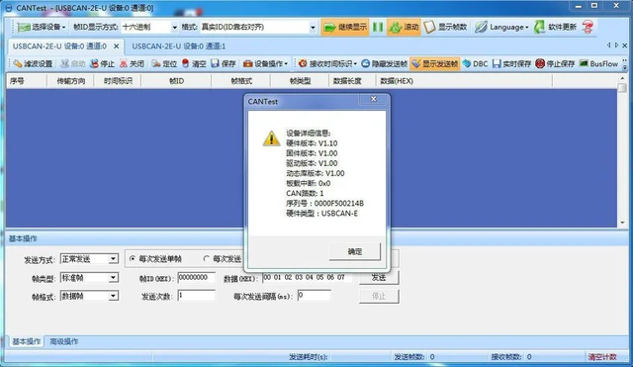Click the 帧ID(HEX) input field
The height and width of the screenshot is (367, 633).
(x=196, y=278)
